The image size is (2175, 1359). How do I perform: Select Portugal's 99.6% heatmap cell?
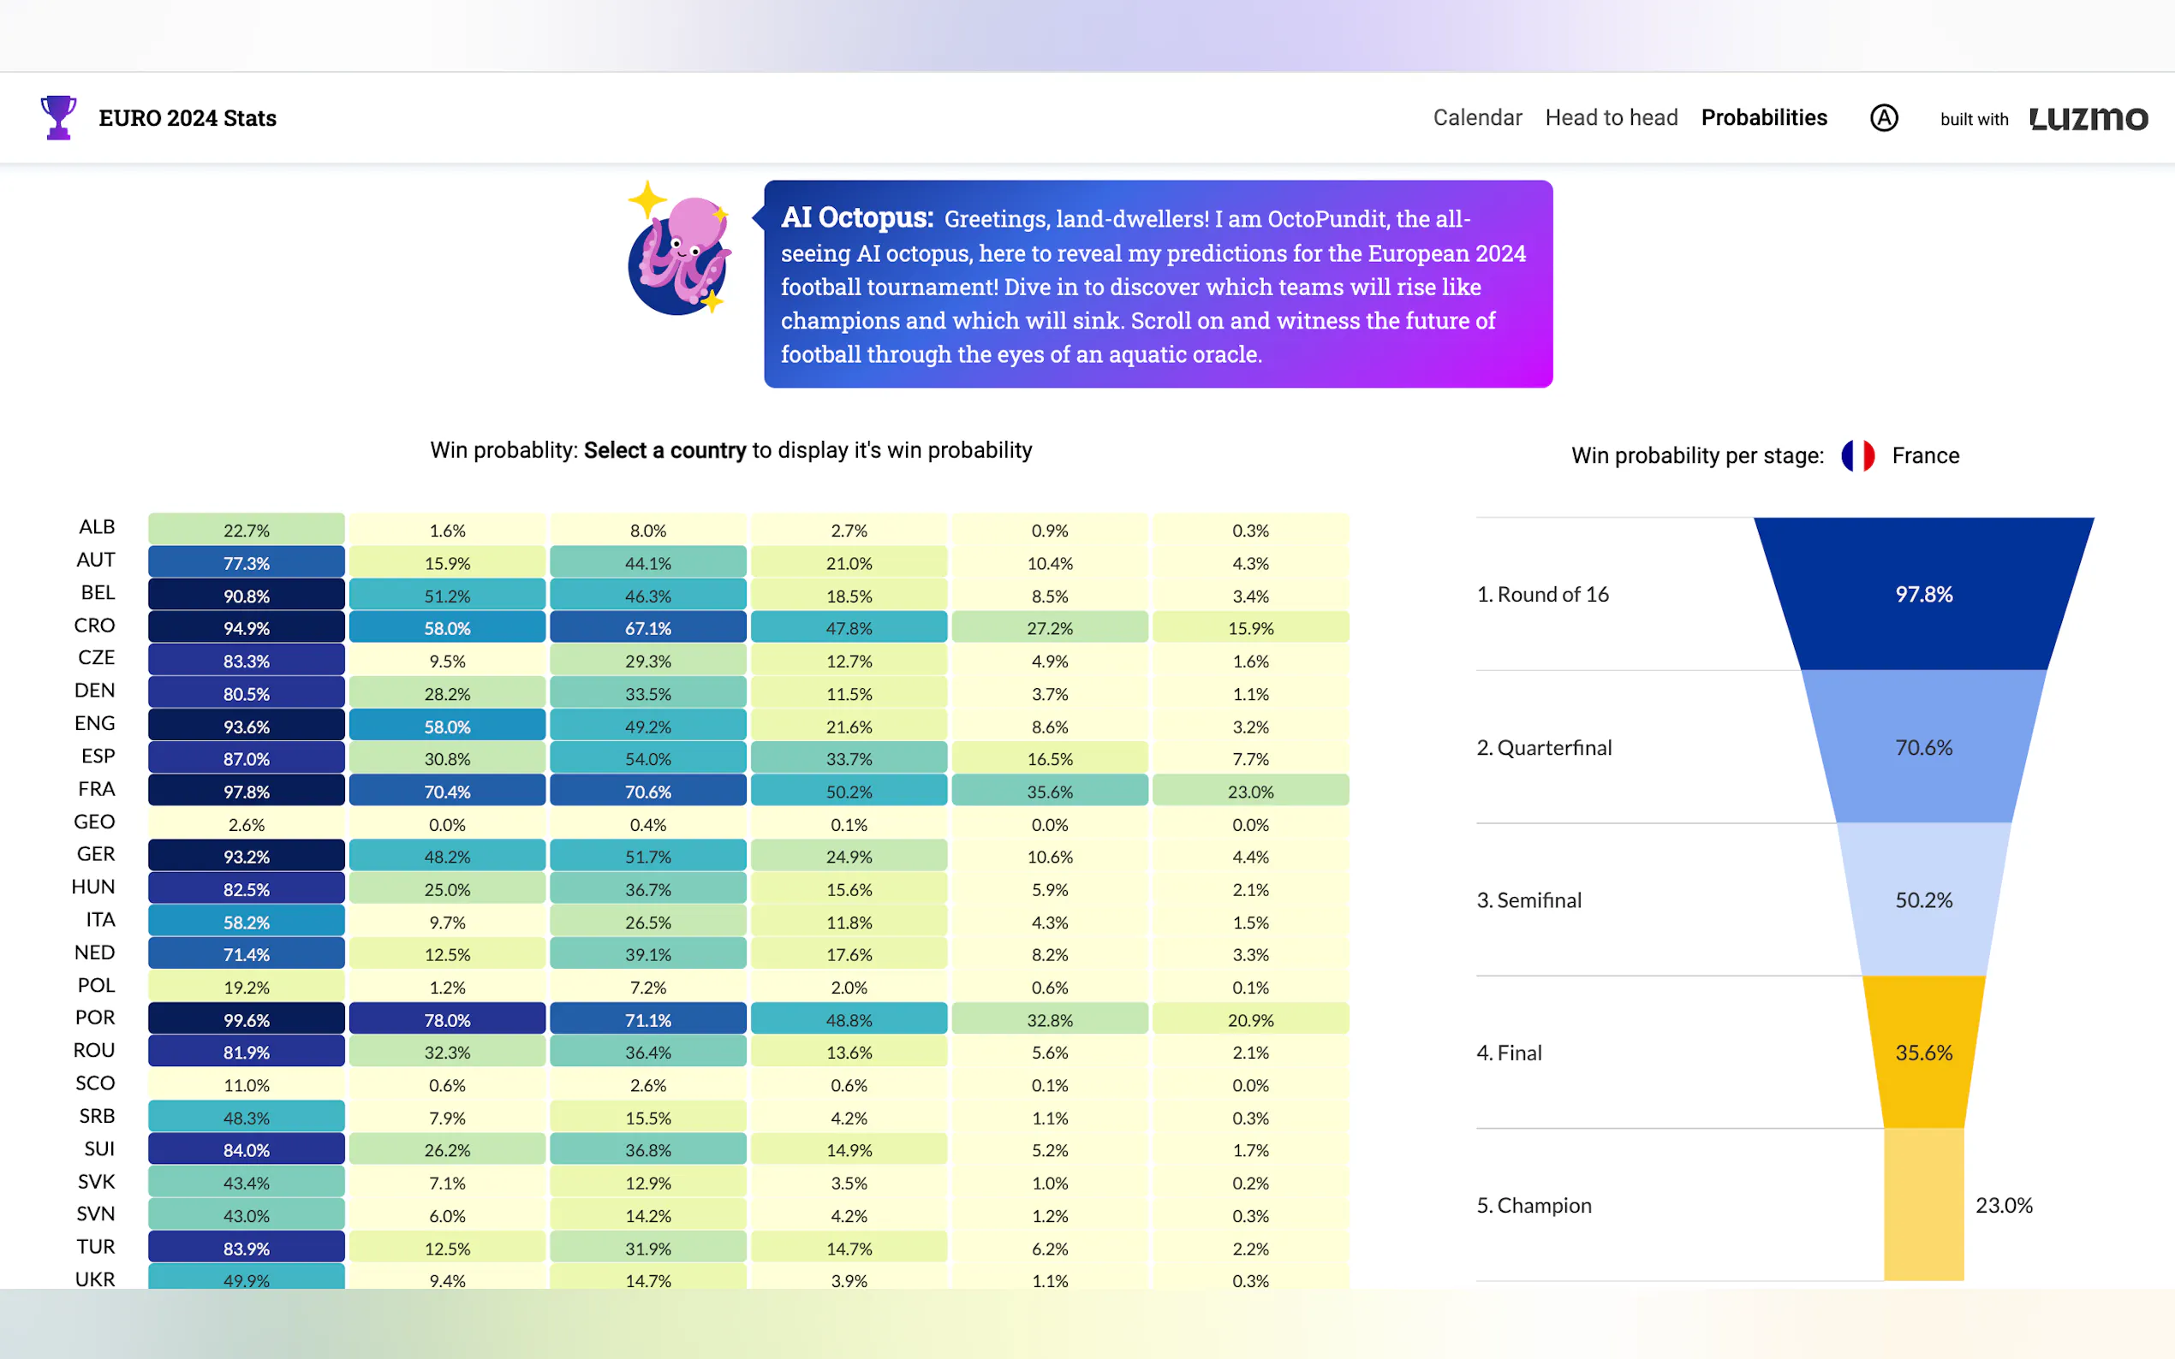click(x=247, y=1019)
